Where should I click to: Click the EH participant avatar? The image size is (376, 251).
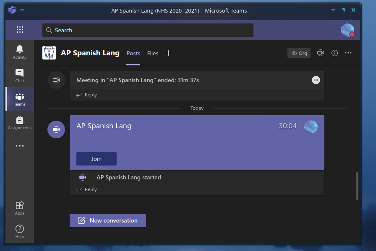point(316,80)
